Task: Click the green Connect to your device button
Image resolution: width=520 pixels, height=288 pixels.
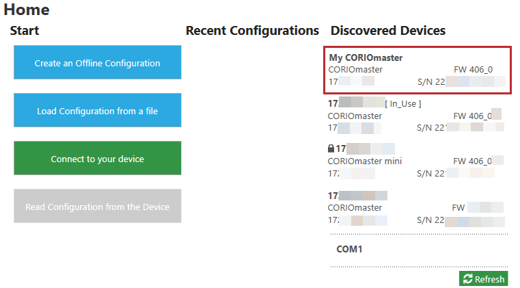Action: point(97,159)
